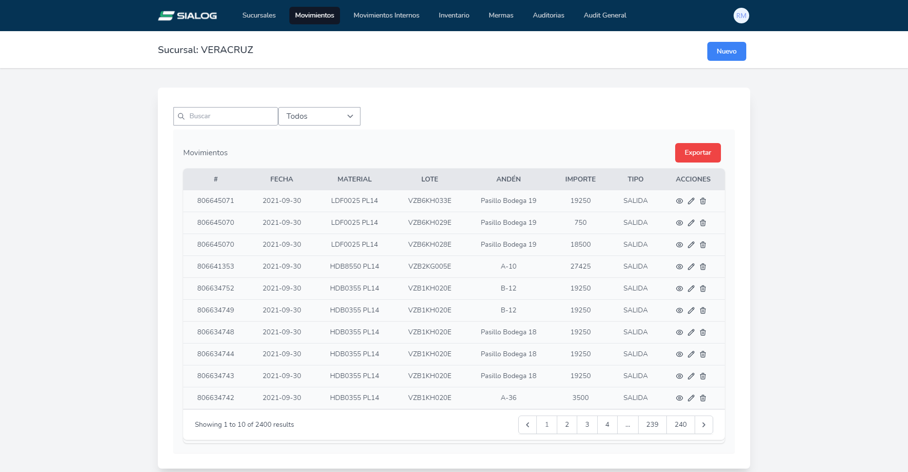Select the Movimientos nav tab

tap(315, 16)
